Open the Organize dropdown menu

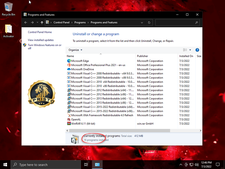tap(75, 50)
